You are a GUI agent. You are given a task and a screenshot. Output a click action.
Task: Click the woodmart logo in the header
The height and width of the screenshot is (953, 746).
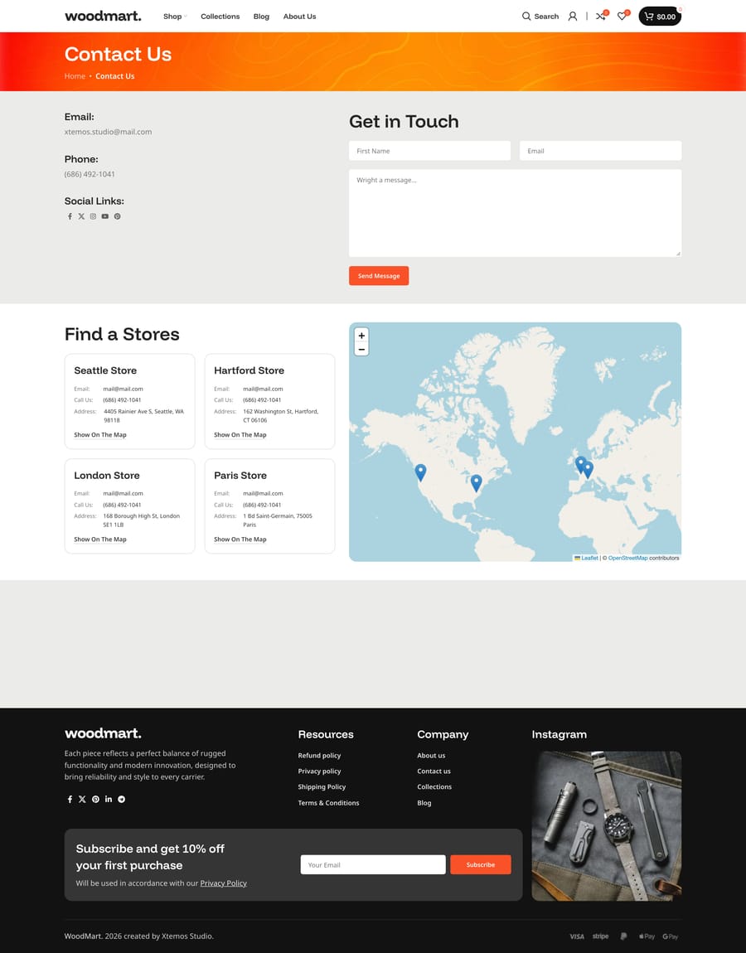[x=103, y=16]
